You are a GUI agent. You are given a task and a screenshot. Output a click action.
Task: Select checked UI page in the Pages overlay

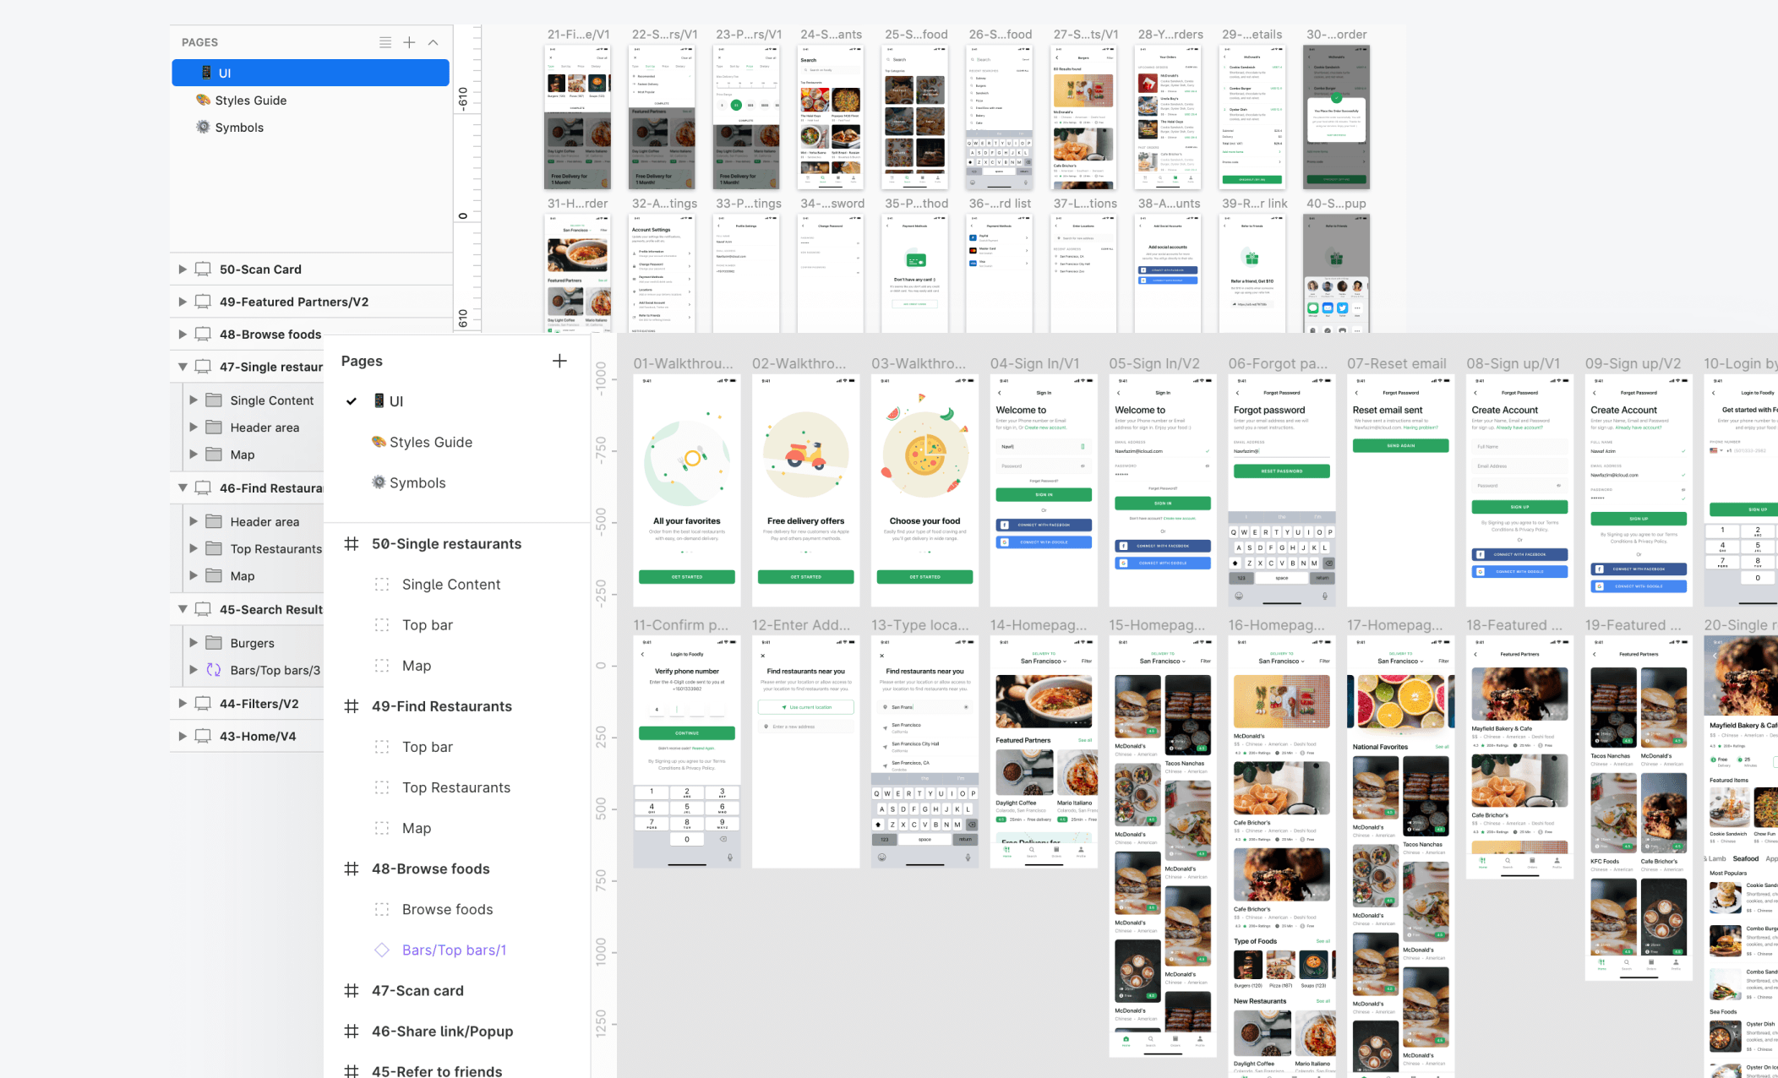pyautogui.click(x=395, y=401)
